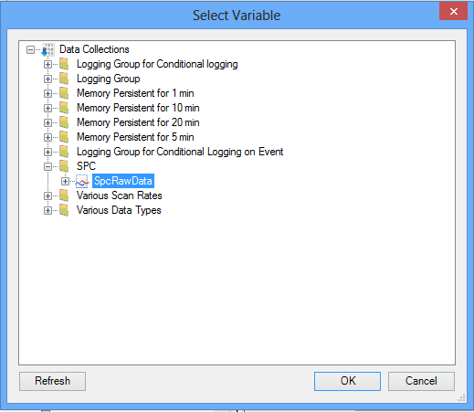The image size is (474, 412).
Task: Click folder icon for Memory Persistent 5 min
Action: (x=64, y=137)
